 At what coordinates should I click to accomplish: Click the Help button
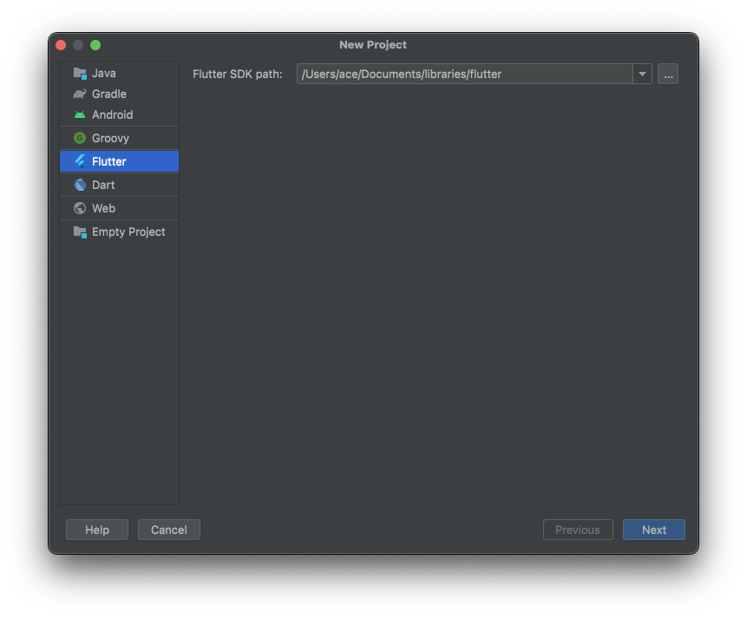[97, 530]
